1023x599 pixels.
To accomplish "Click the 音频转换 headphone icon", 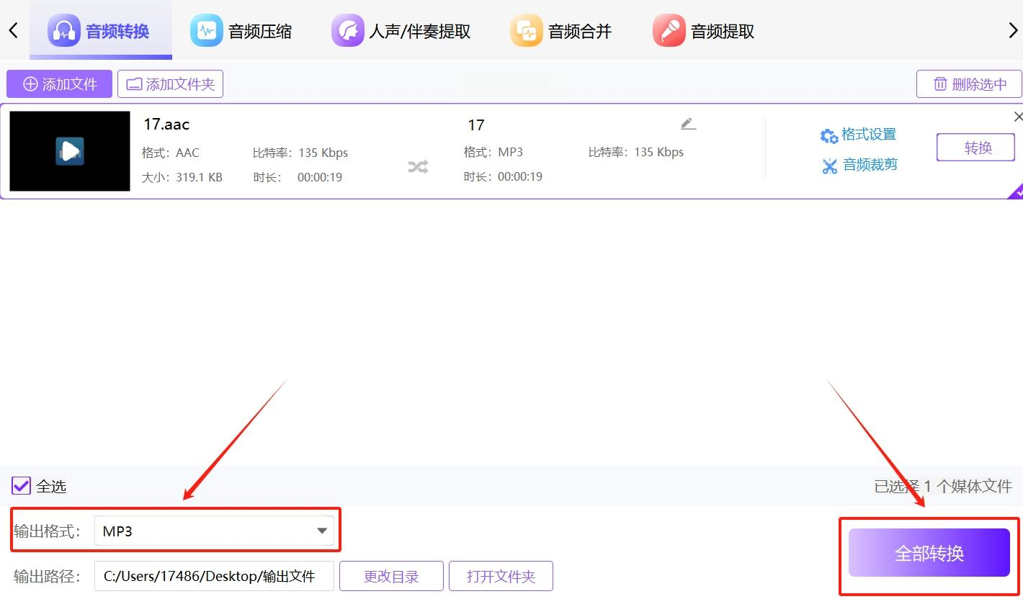I will pyautogui.click(x=63, y=31).
